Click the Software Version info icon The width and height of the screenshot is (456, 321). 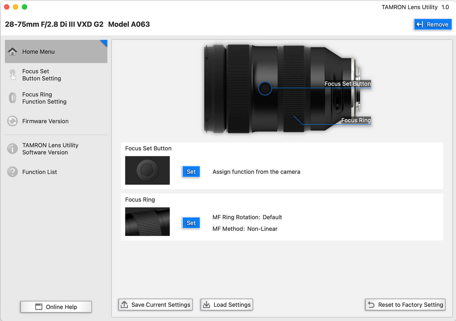click(x=13, y=149)
